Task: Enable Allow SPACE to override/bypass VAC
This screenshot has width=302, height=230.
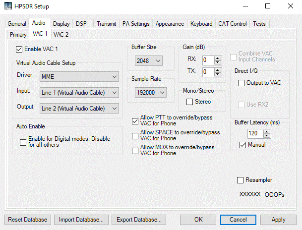Action: [135, 136]
